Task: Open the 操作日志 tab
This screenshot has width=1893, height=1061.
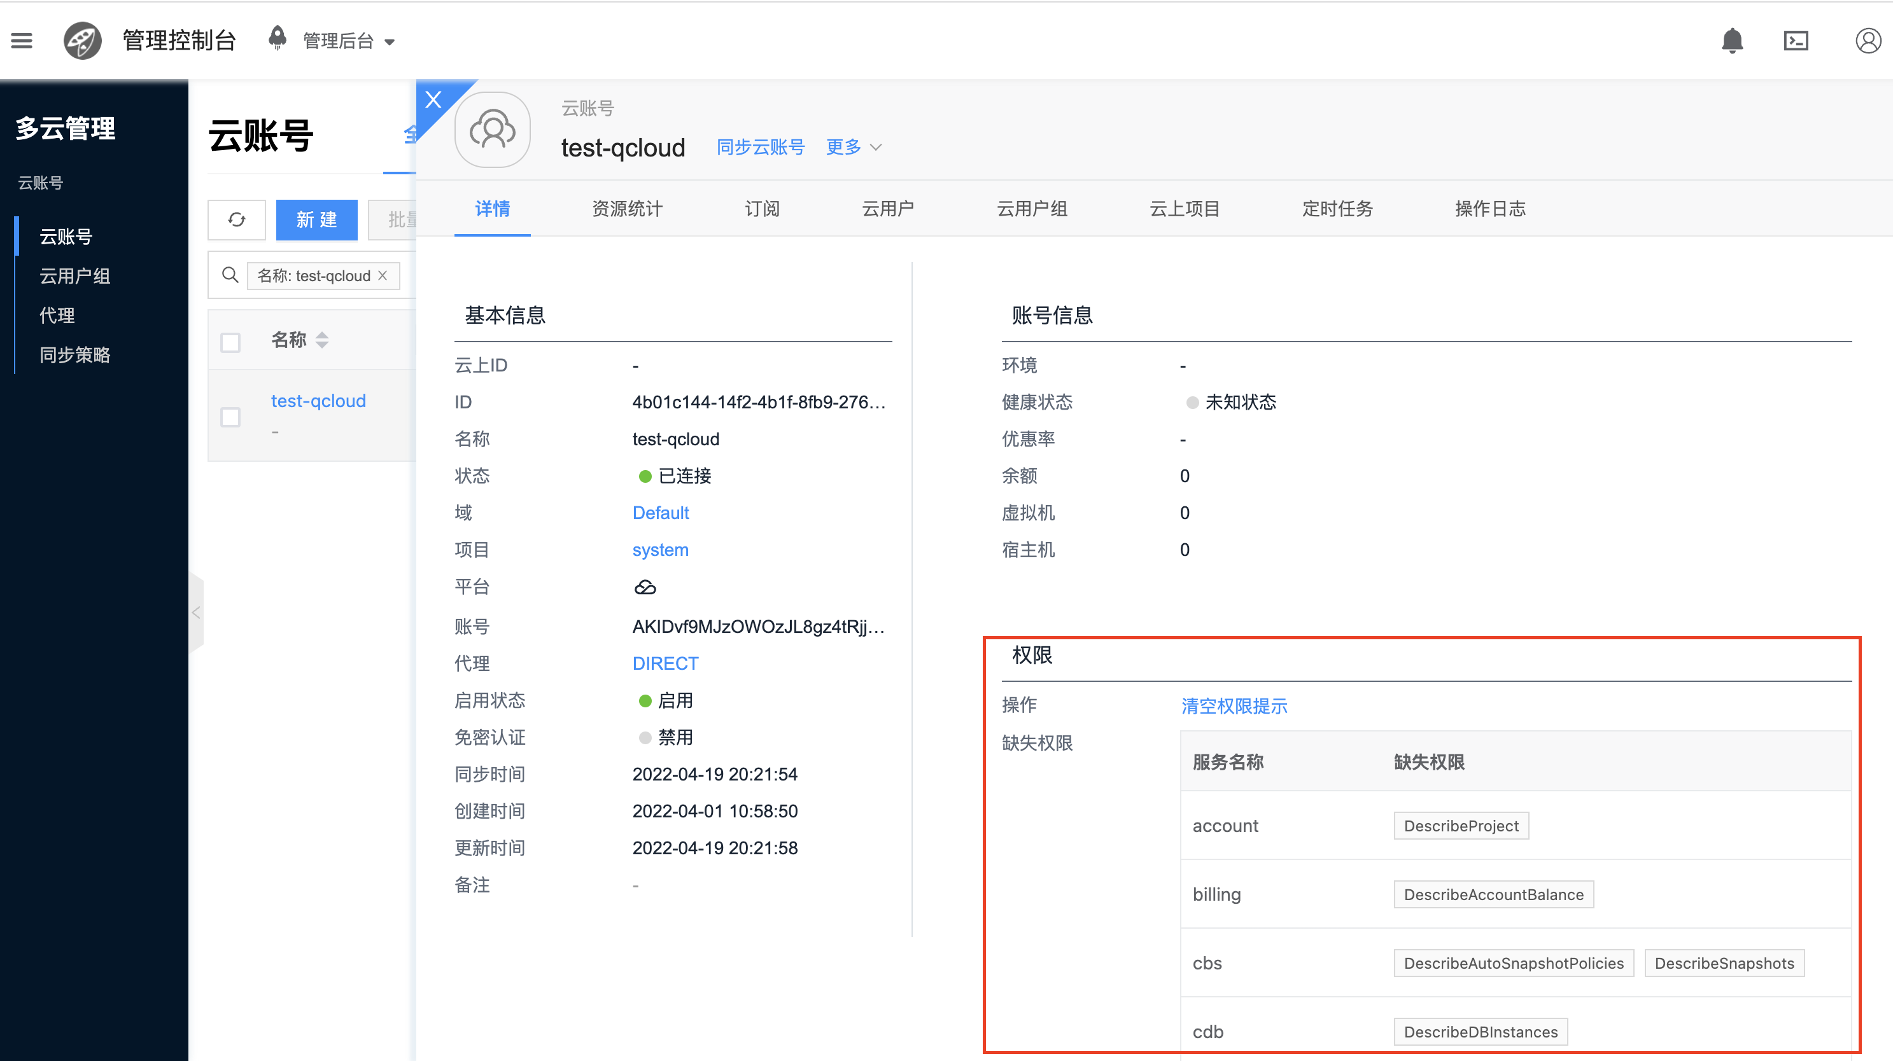Action: tap(1489, 209)
